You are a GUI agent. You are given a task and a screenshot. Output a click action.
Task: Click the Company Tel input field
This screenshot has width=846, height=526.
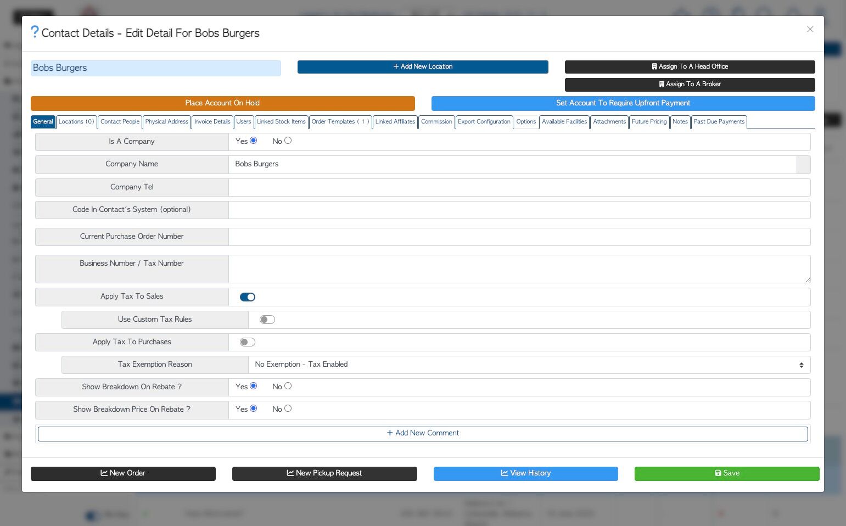pyautogui.click(x=519, y=187)
